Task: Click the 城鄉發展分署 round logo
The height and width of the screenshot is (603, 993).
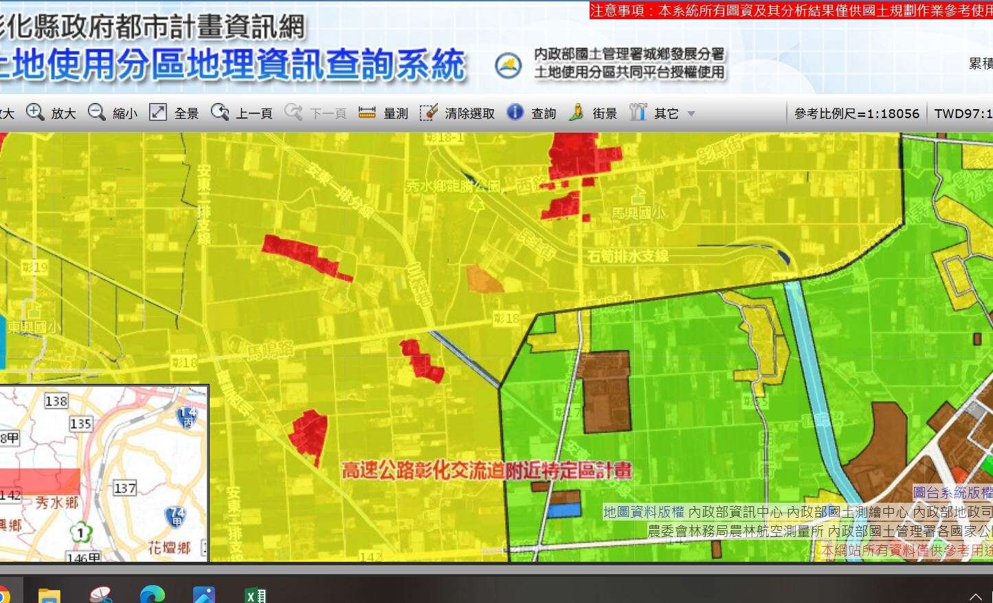Action: 509,65
